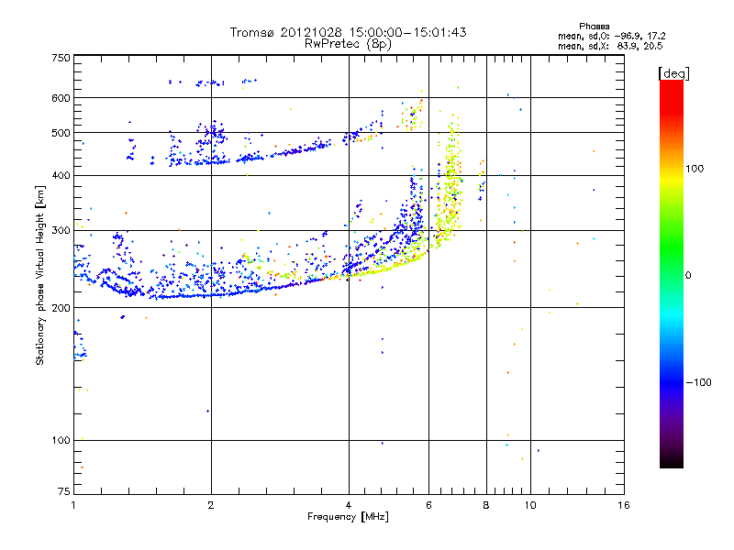Click the x-axis tick label '10'
This screenshot has height=550, width=734.
point(530,505)
